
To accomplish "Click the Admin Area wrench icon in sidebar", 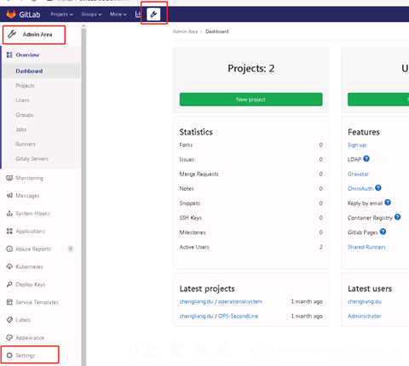I will coord(12,34).
